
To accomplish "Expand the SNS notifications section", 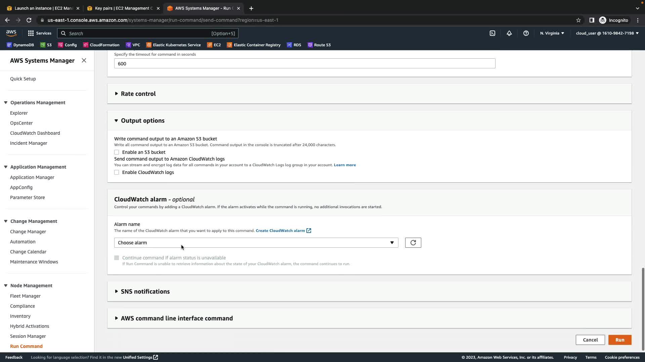I will pos(145,291).
